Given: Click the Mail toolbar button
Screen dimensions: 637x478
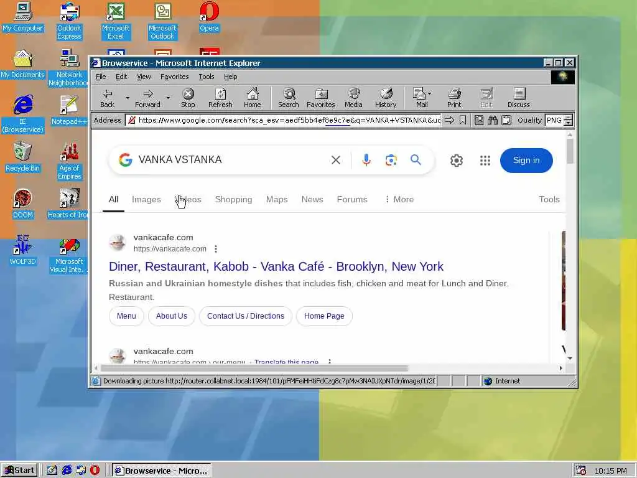Looking at the screenshot, I should coord(420,98).
